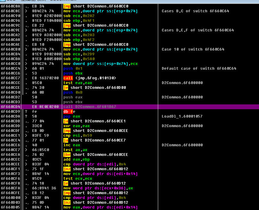The width and height of the screenshot is (259, 210).
Task: Select 'sub ecx,0x2A3' instruction
Action: [79, 35]
